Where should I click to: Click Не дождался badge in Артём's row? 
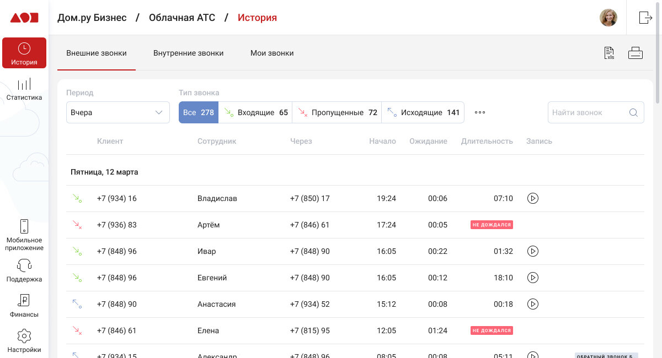pos(492,225)
